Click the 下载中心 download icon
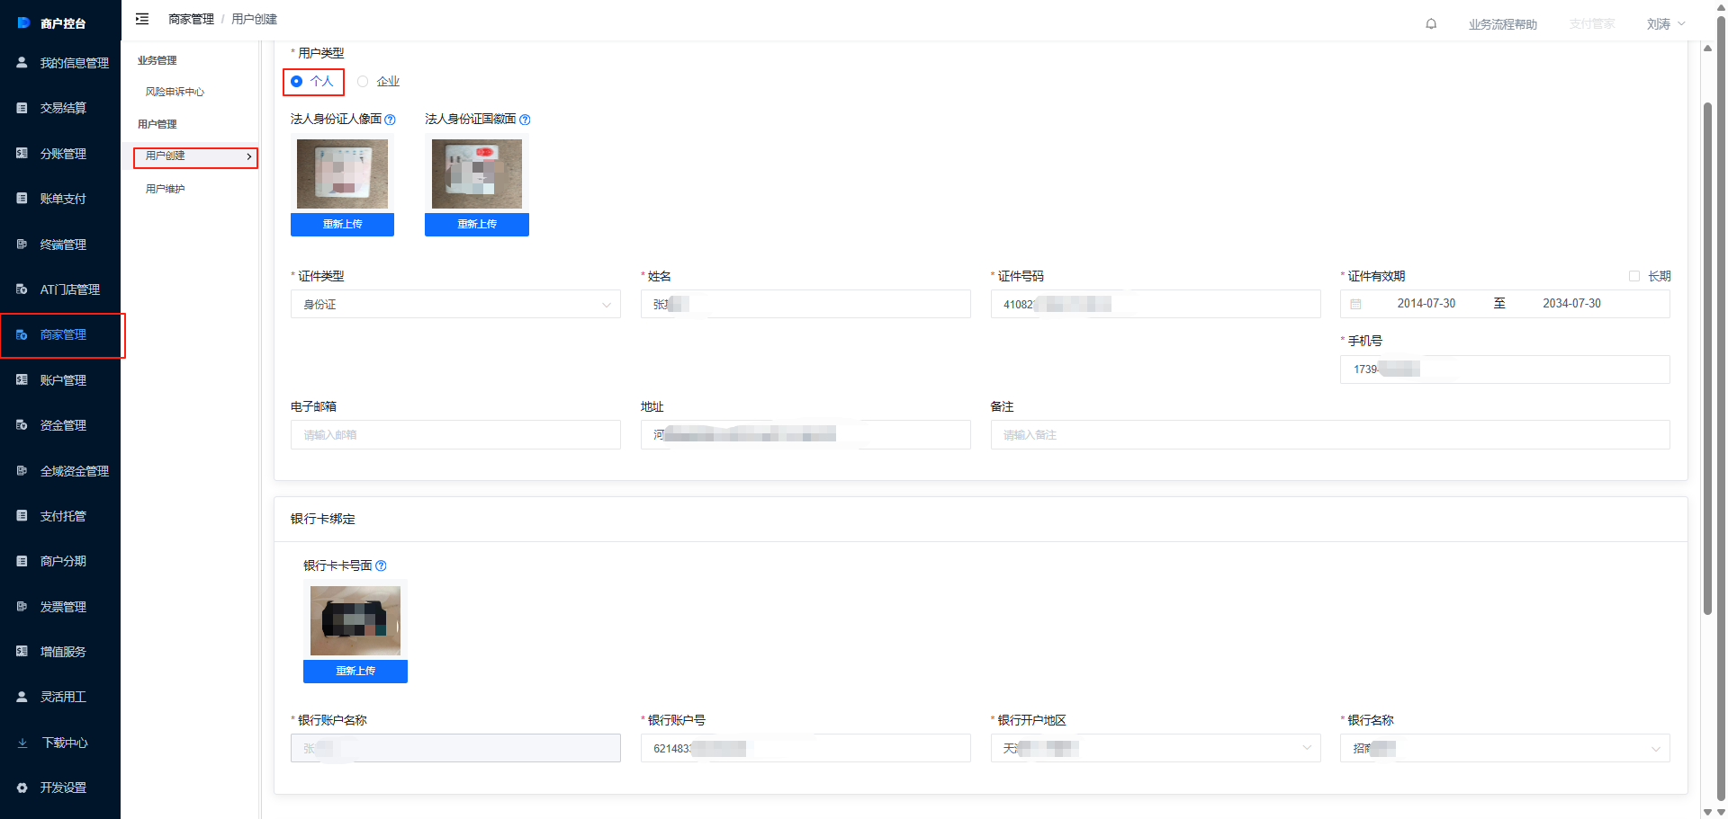This screenshot has width=1728, height=819. click(22, 743)
